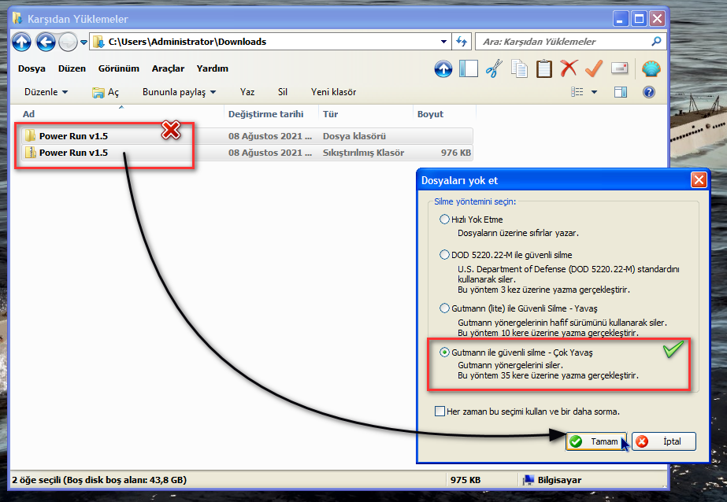Viewport: 727px width, 502px height.
Task: Select DOD 5220.22-M ile güvenli silme option
Action: 444,255
